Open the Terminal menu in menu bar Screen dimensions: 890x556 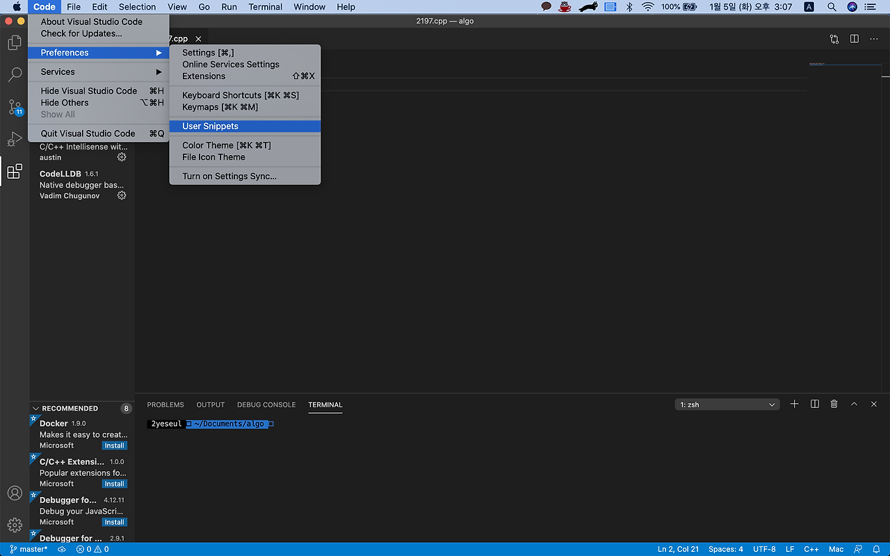[x=266, y=7]
